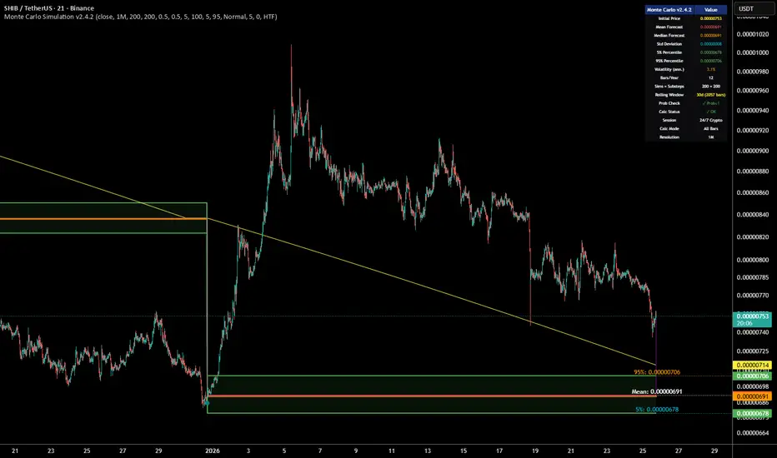Click the '95% Percentile' table row label
The image size is (777, 458).
(x=669, y=61)
